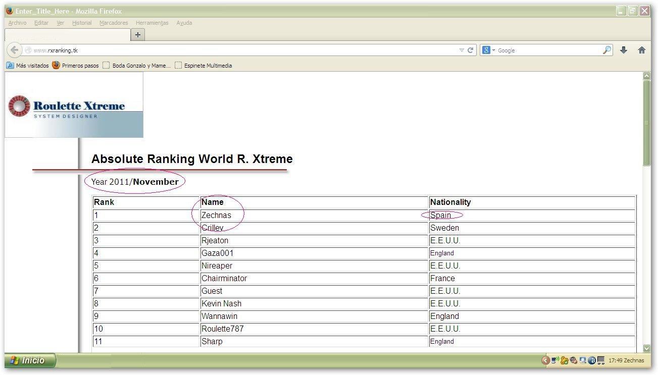Open a new tab with plus button

[x=137, y=34]
